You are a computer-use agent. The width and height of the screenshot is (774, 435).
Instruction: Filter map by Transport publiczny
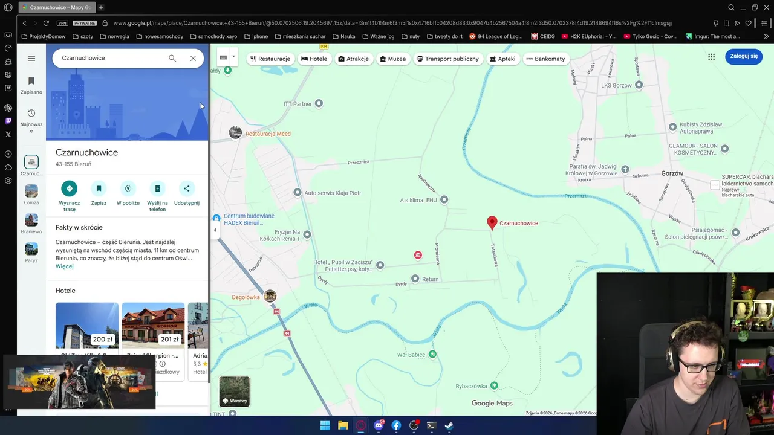(x=448, y=59)
